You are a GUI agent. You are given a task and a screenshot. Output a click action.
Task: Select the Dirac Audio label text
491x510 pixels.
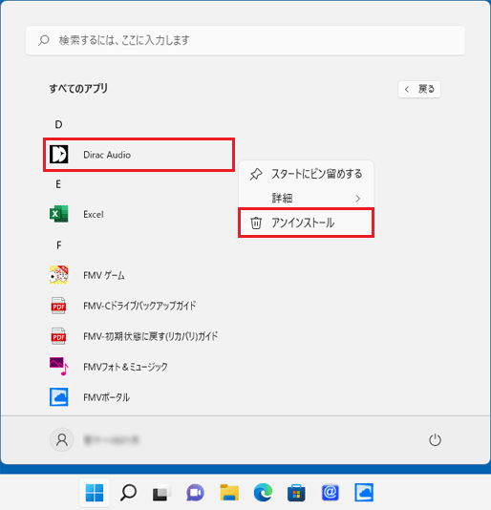[x=107, y=155]
